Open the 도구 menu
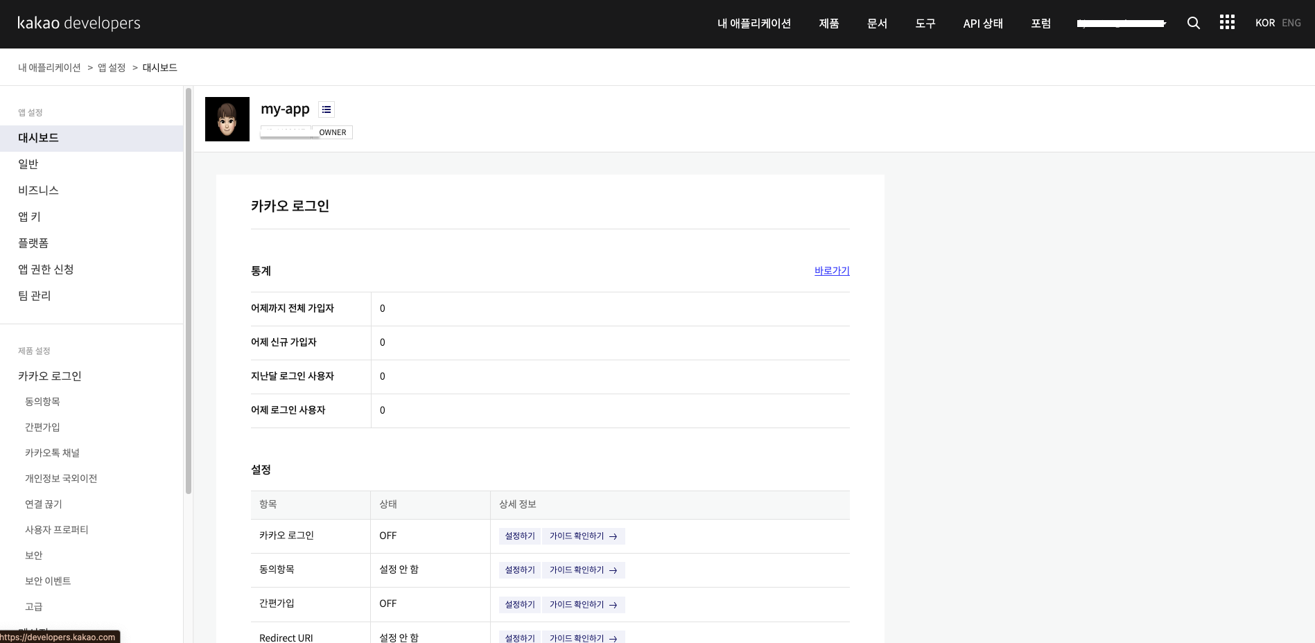 coord(925,24)
